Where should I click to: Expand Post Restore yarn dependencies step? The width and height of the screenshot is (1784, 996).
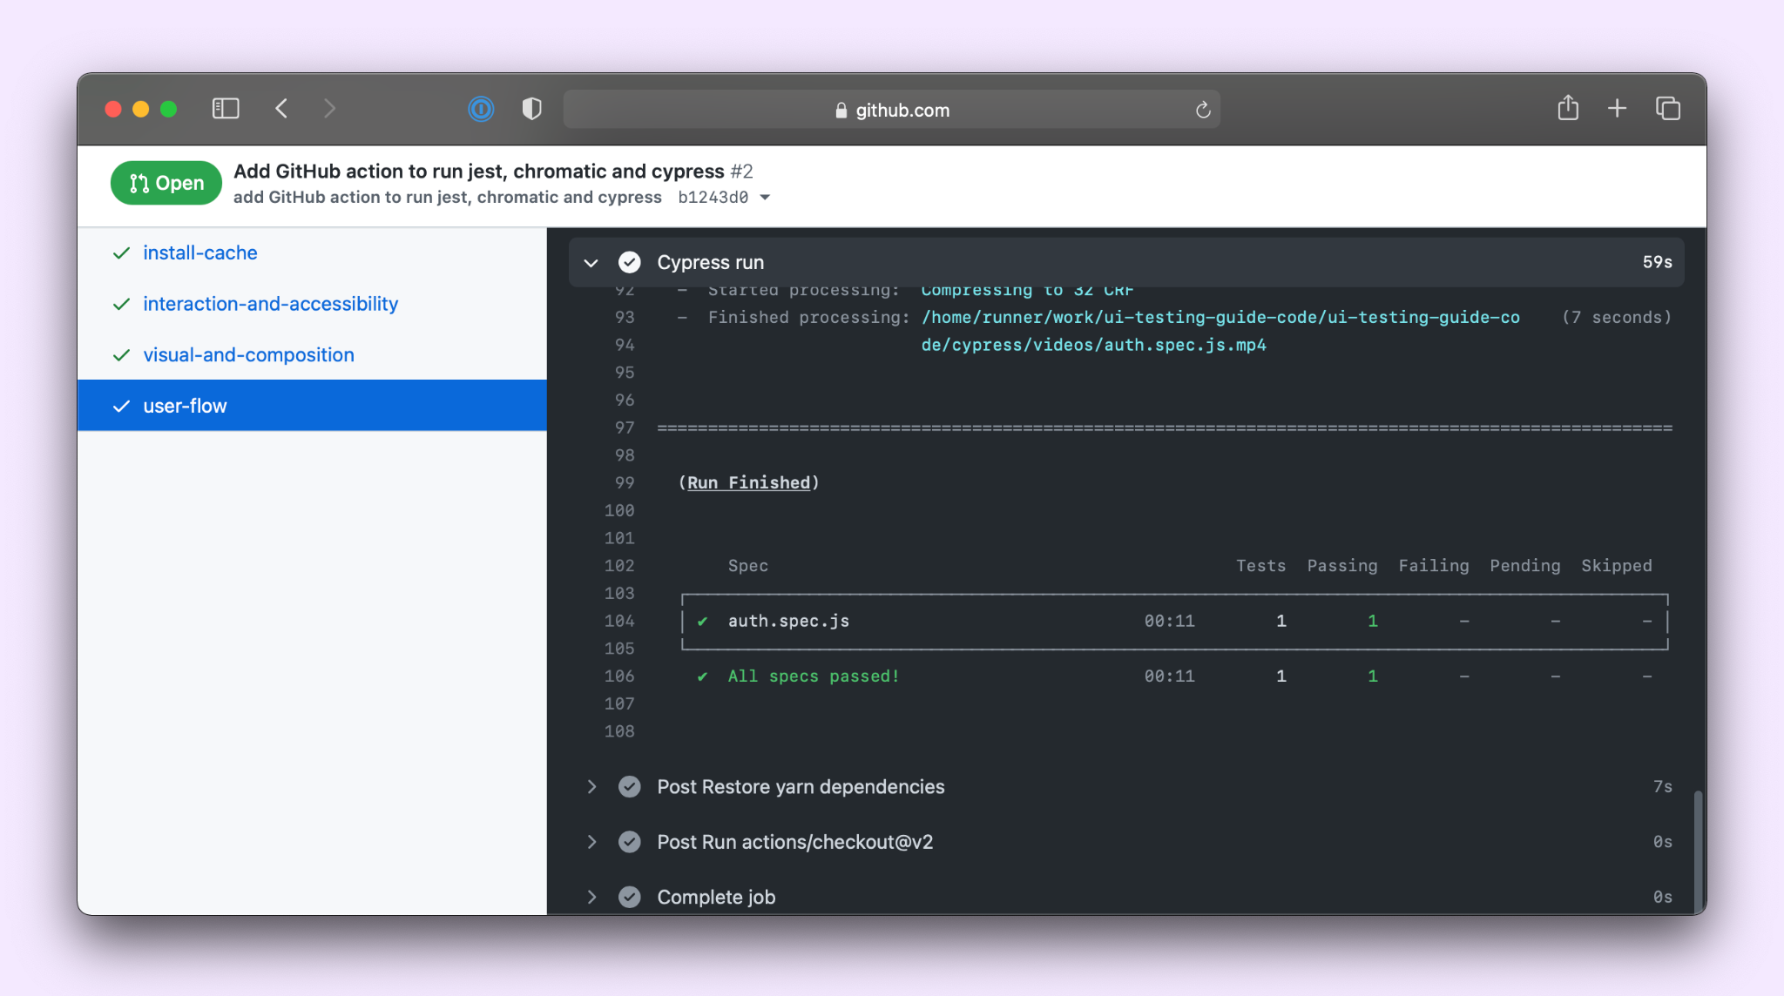point(591,787)
